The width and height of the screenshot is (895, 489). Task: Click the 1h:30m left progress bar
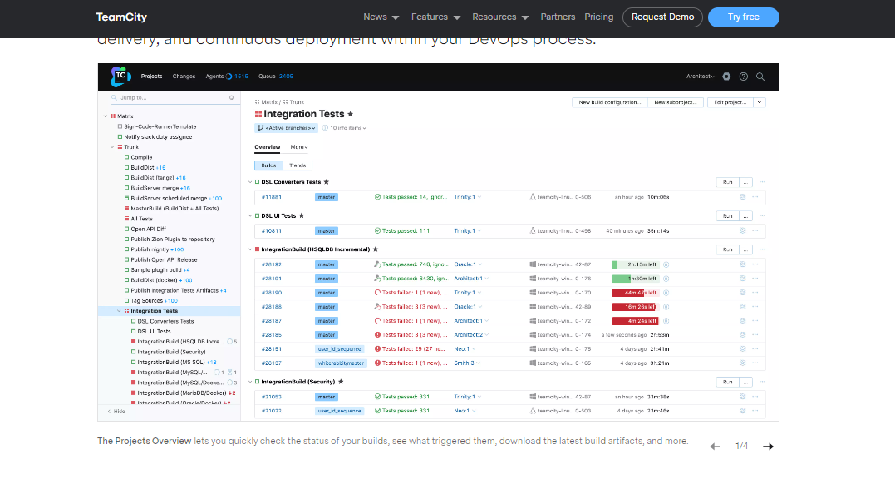point(635,279)
